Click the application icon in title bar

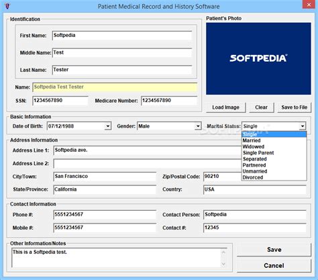click(7, 6)
